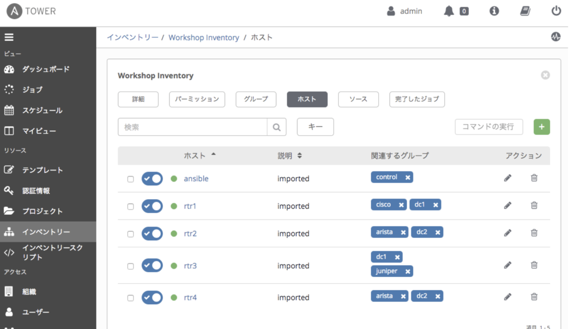Remove control group from ansible
Screen dimensions: 571x329
408,177
